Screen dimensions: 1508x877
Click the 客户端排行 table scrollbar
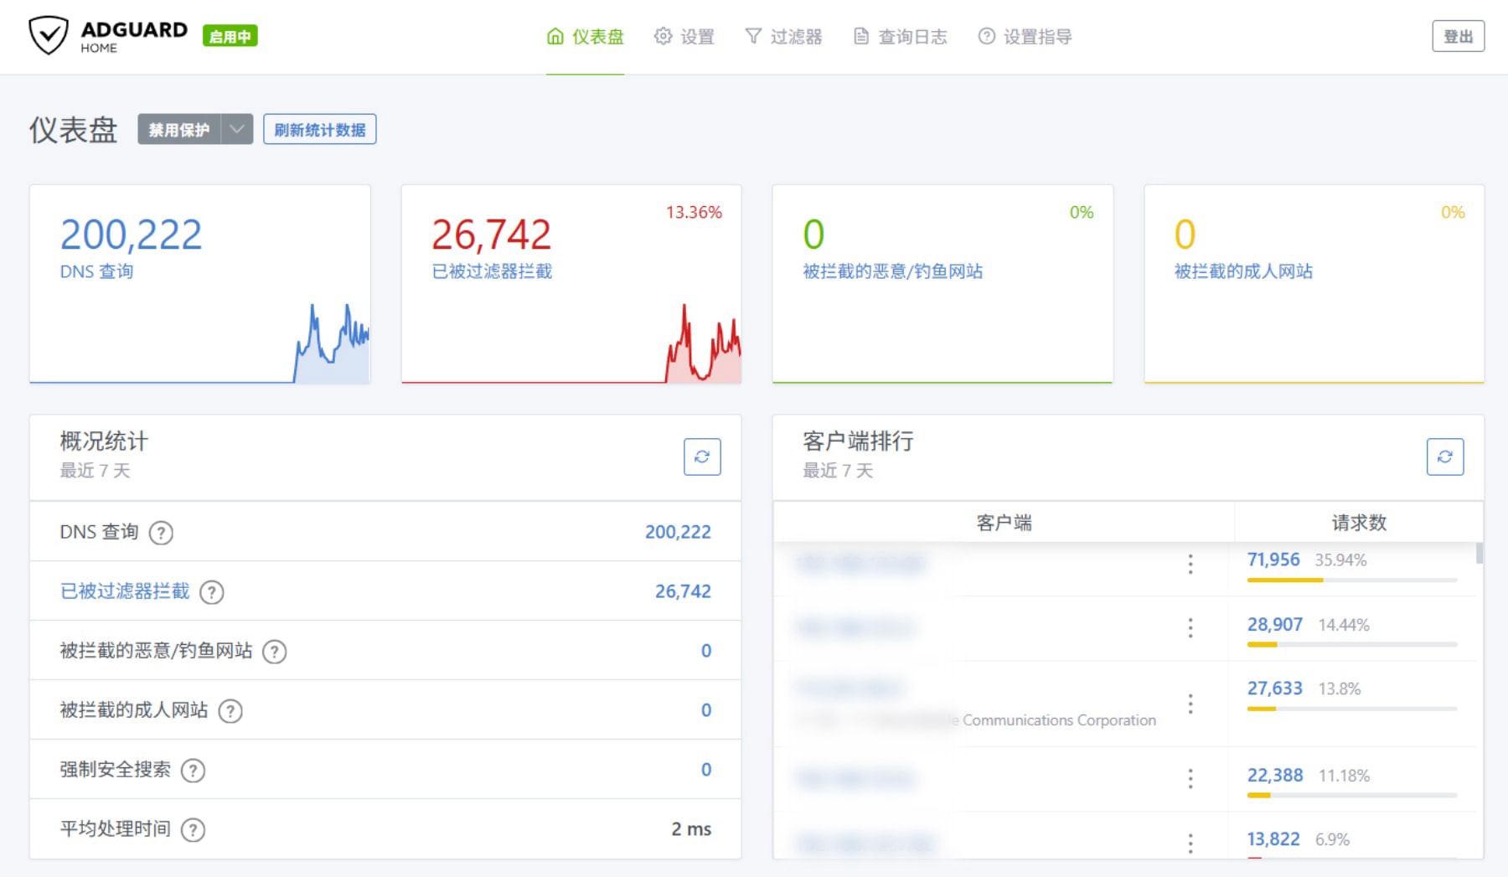[x=1480, y=554]
